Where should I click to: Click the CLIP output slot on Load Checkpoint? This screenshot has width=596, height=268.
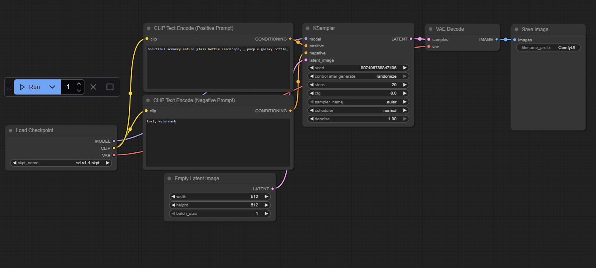[x=114, y=148]
